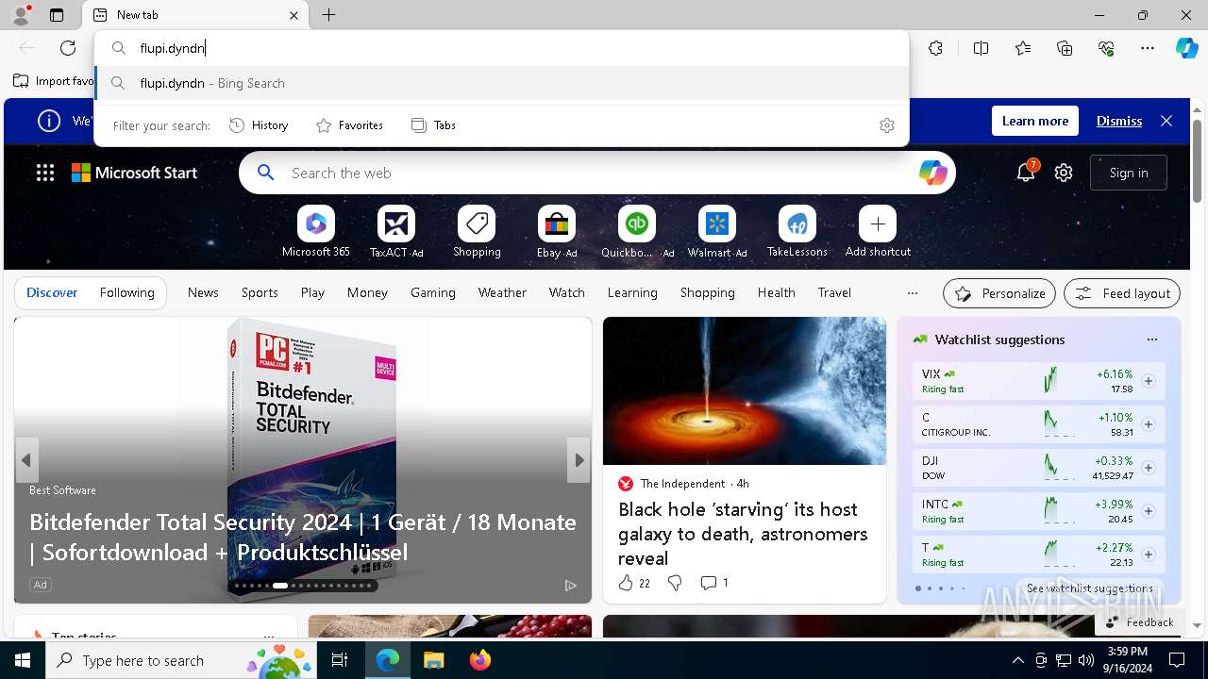
Task: Open Browser essentials heart icon
Action: (x=1106, y=48)
